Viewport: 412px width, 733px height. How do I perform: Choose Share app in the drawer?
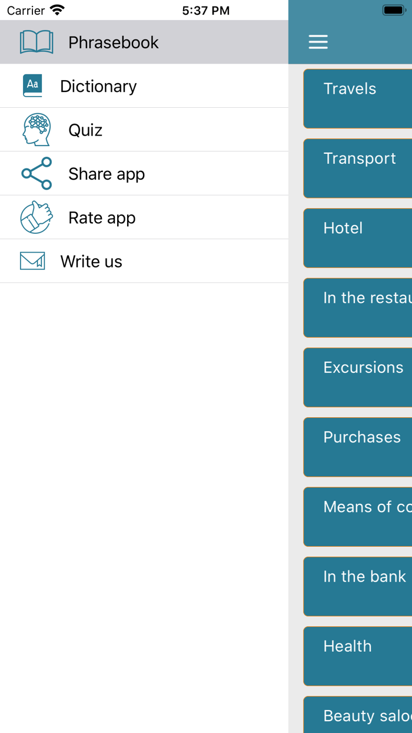coord(107,174)
